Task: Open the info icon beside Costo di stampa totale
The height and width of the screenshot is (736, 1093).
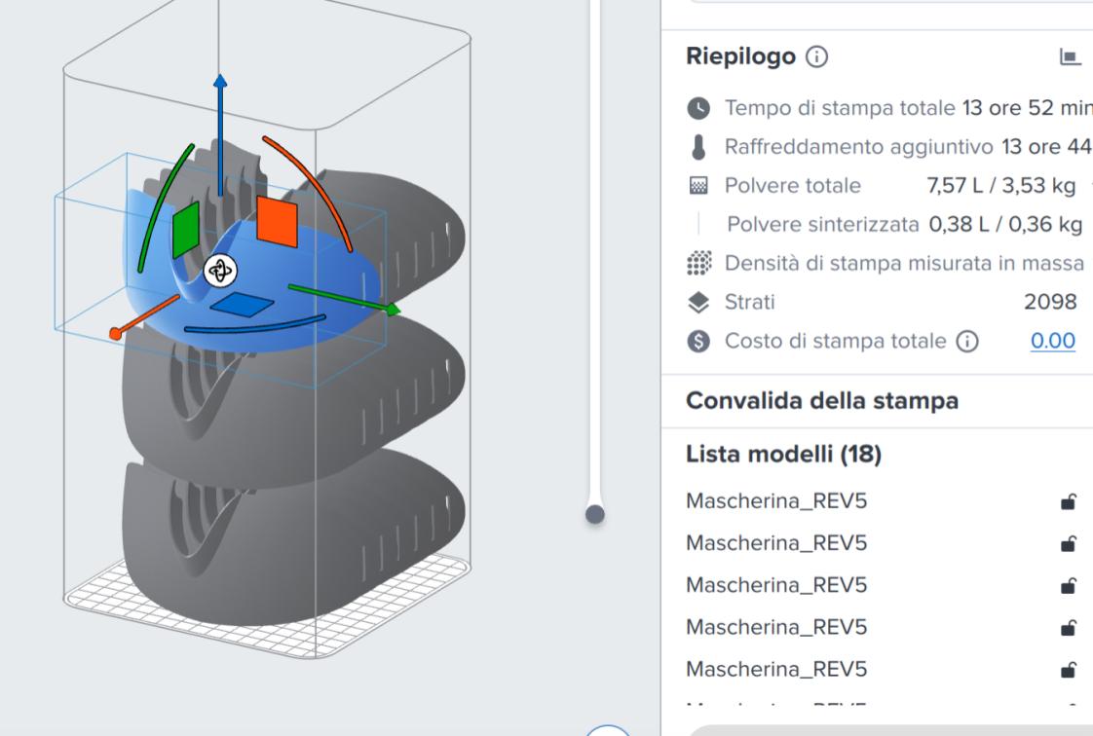Action: click(x=966, y=341)
